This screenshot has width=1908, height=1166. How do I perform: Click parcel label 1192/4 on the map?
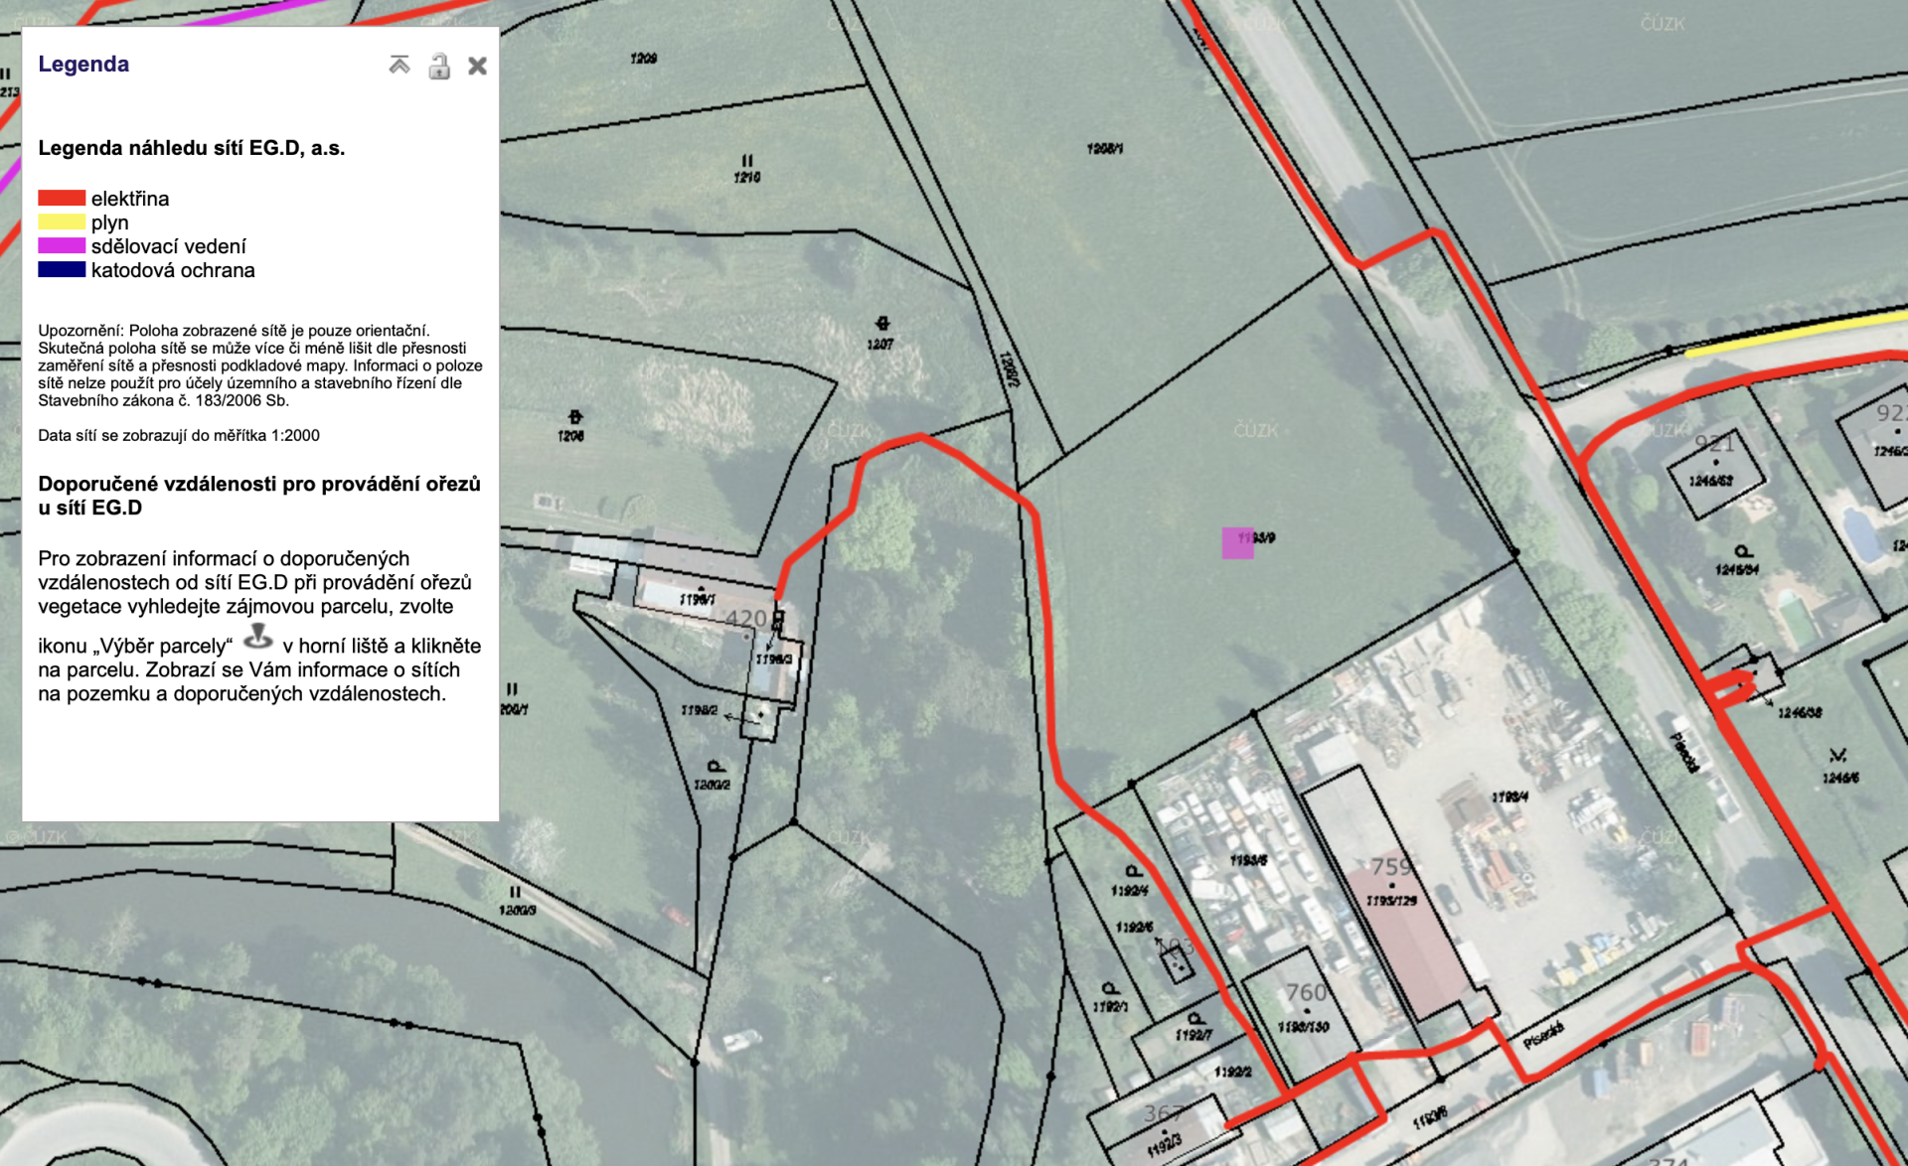point(1130,891)
